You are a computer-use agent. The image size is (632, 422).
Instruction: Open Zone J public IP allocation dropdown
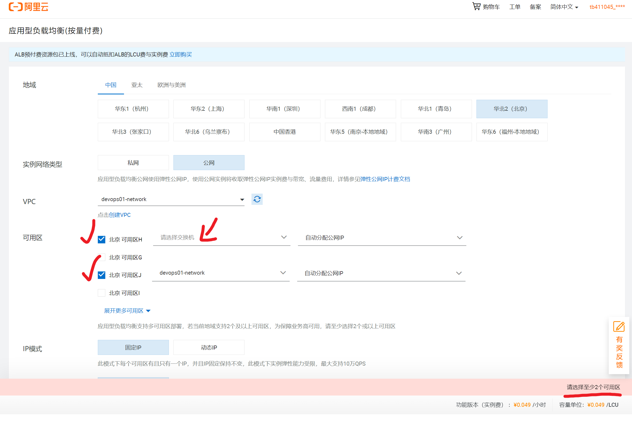[x=381, y=273]
